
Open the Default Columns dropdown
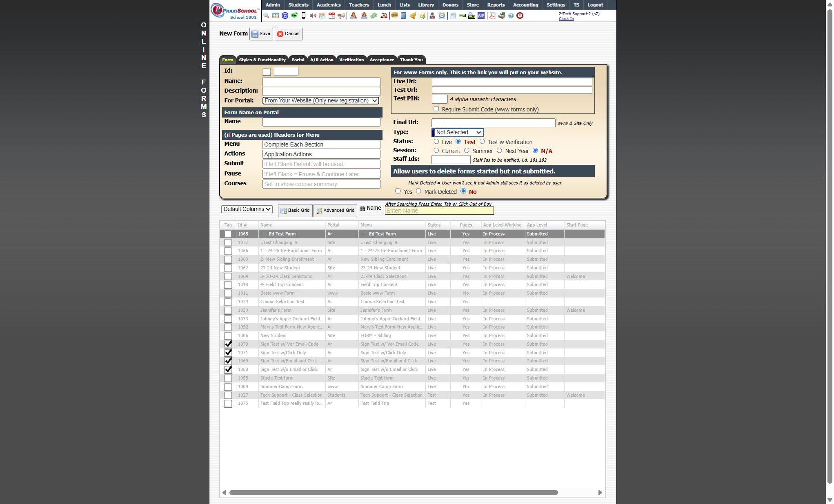coord(247,209)
